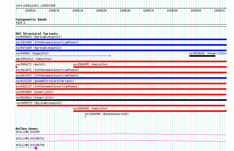
Task: Click the chr4:184811363..184820268 coordinate text
Action: [35, 6]
